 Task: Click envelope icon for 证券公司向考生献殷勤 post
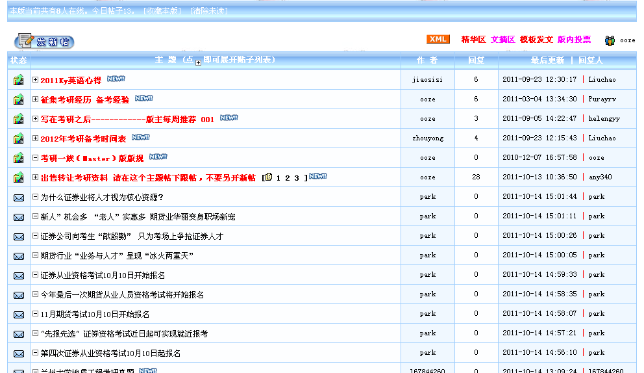19,237
